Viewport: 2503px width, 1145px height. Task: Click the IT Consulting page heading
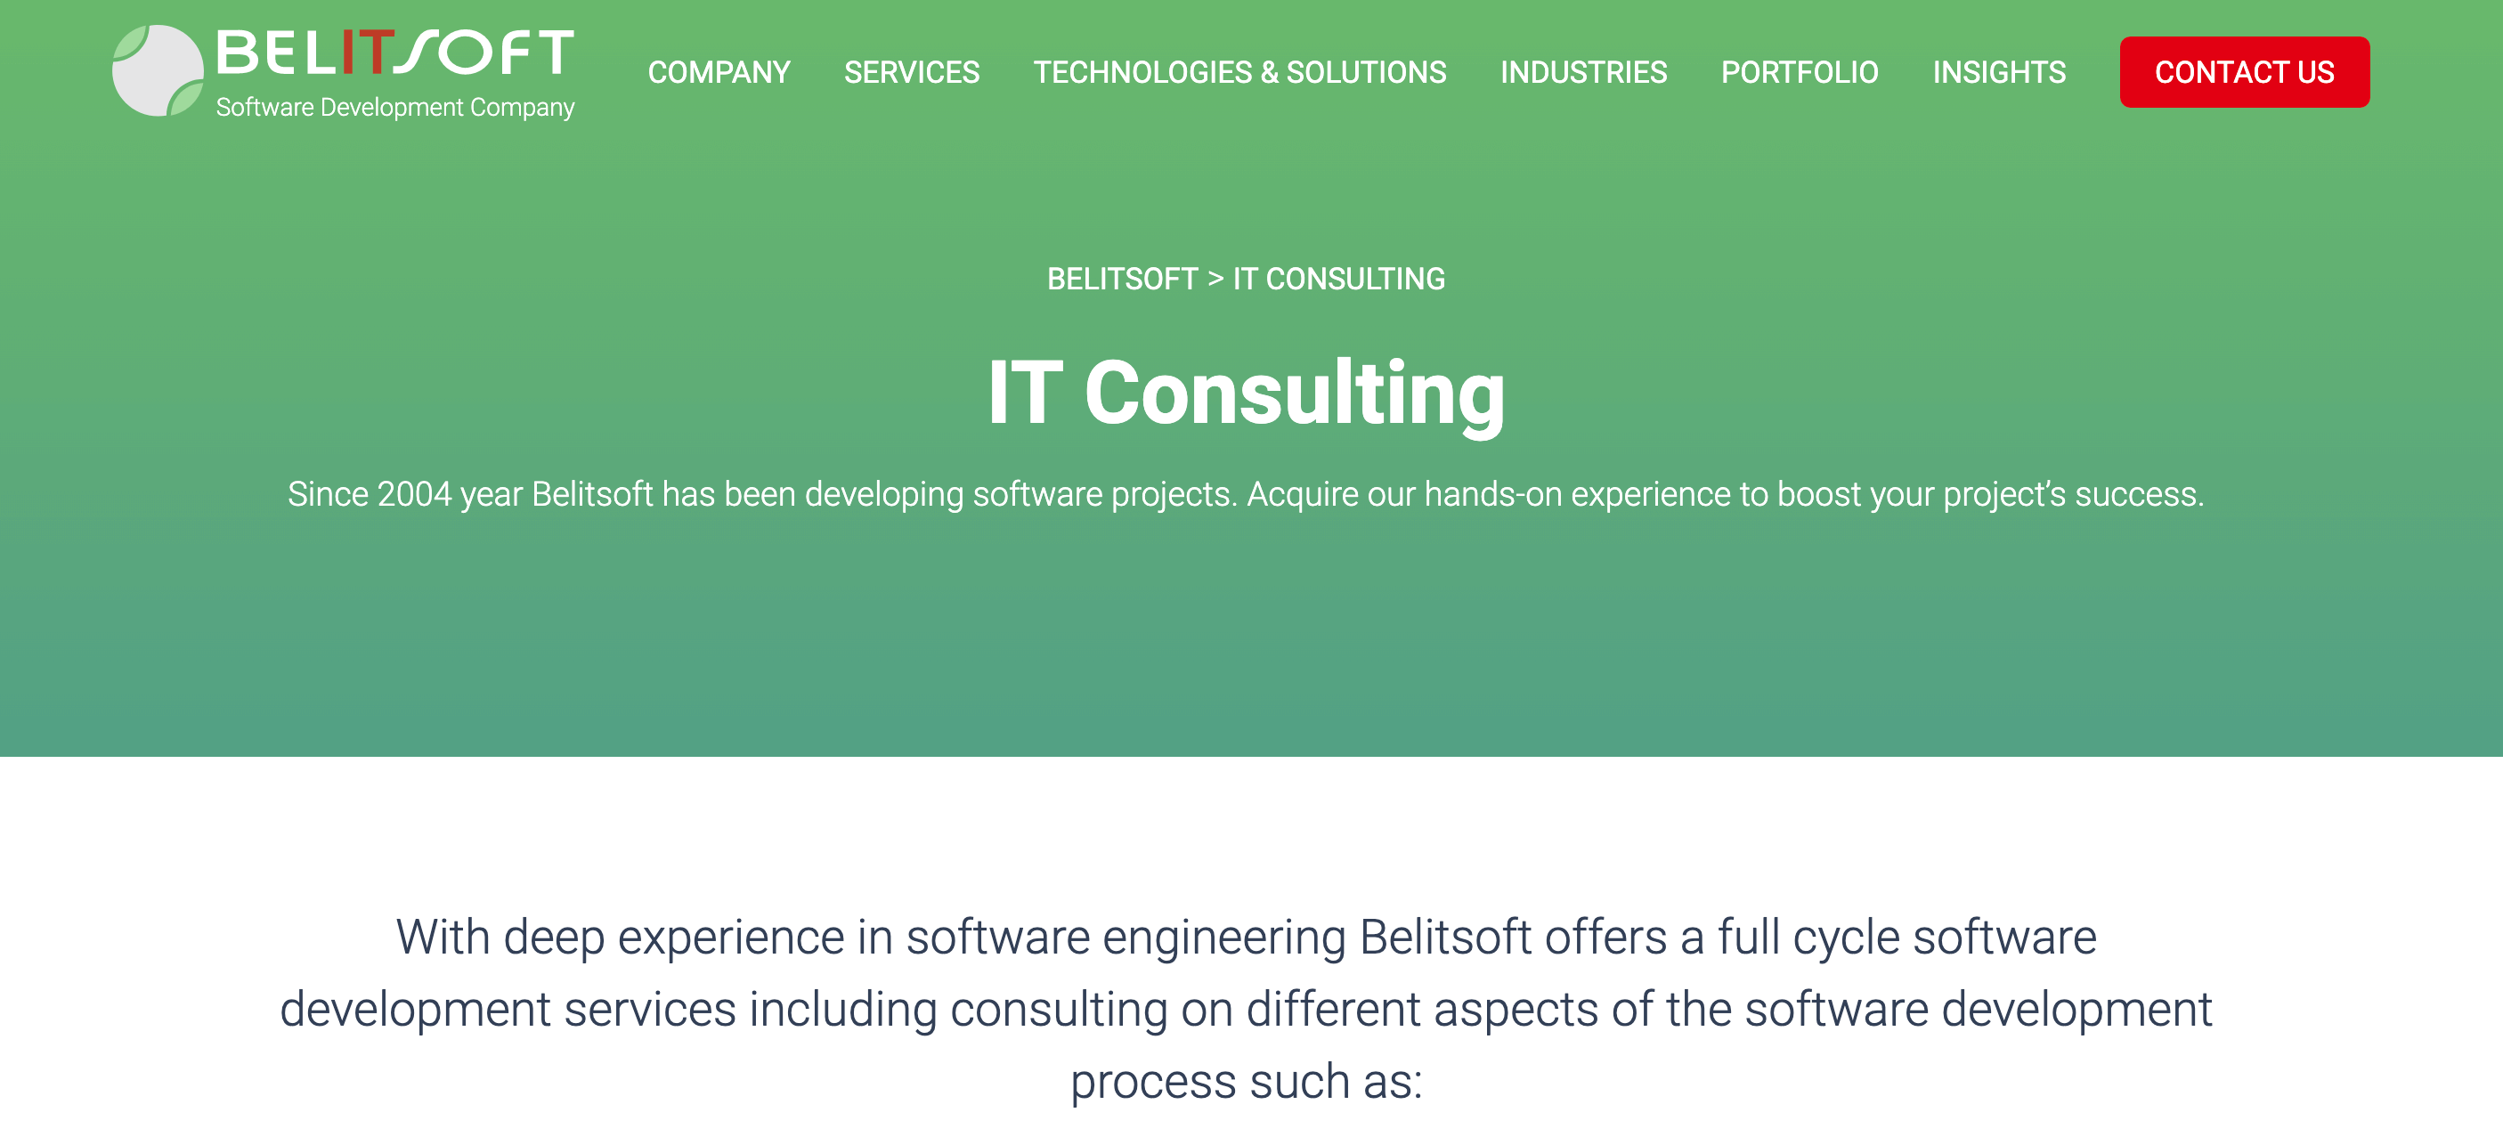1246,393
